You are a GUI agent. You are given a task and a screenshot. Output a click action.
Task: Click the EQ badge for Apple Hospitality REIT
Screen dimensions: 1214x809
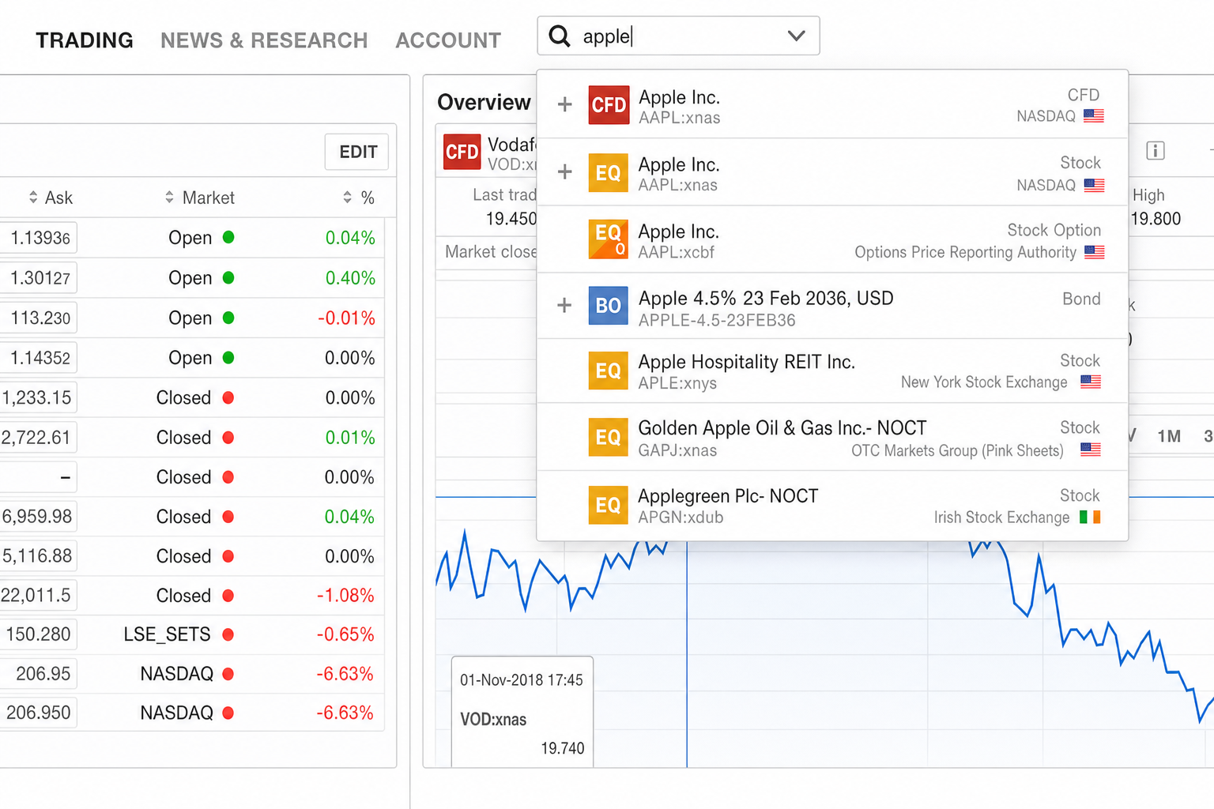click(x=609, y=371)
